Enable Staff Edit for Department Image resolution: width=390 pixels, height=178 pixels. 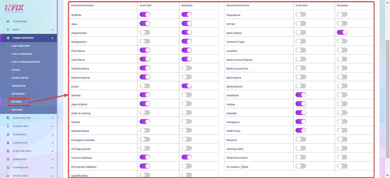pos(145,32)
